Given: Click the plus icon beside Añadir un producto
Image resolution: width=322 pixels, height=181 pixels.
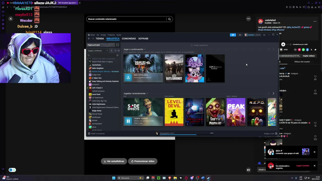Looking at the screenshot, I should click(x=89, y=133).
